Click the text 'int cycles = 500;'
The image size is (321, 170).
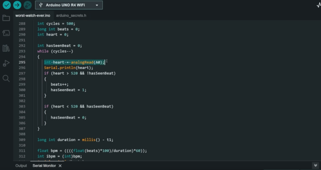coord(56,24)
